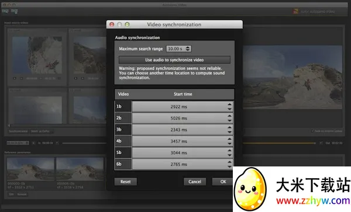Click Edit under Reference panoramas
The width and height of the screenshot is (351, 212).
[x=11, y=194]
